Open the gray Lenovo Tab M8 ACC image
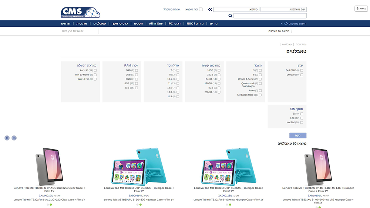Image resolution: width=370 pixels, height=208 pixels. pos(49,167)
